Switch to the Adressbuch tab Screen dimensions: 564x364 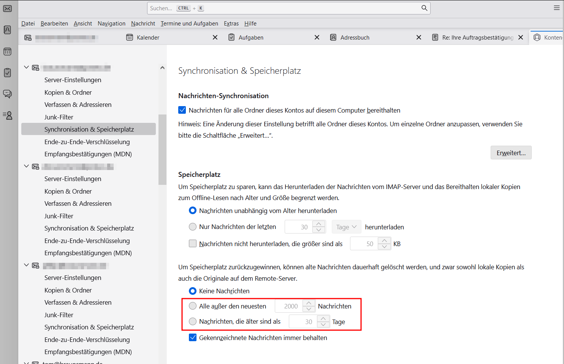(x=355, y=37)
